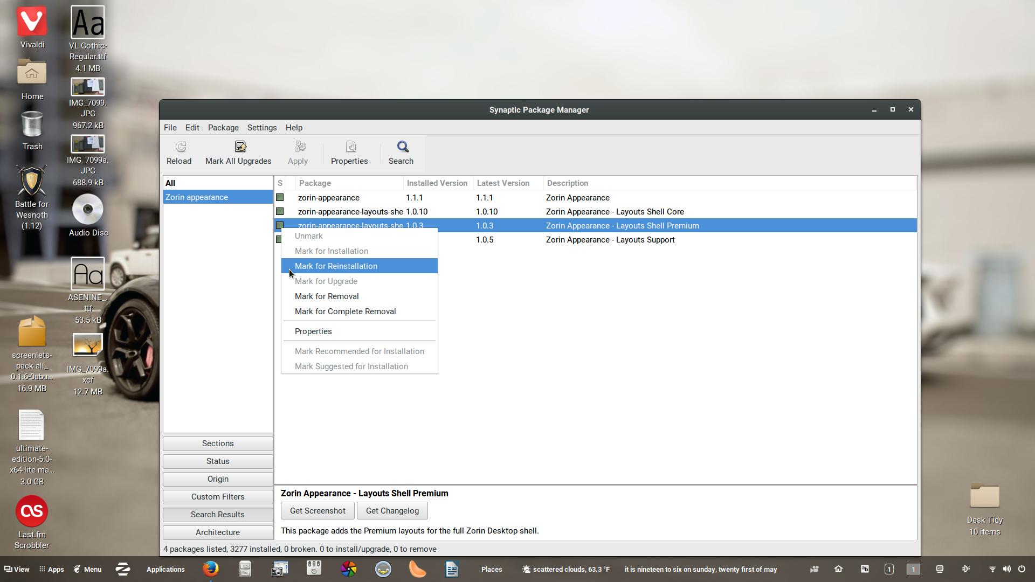Choose Mark for Complete Removal
This screenshot has height=582, width=1035.
click(x=360, y=311)
